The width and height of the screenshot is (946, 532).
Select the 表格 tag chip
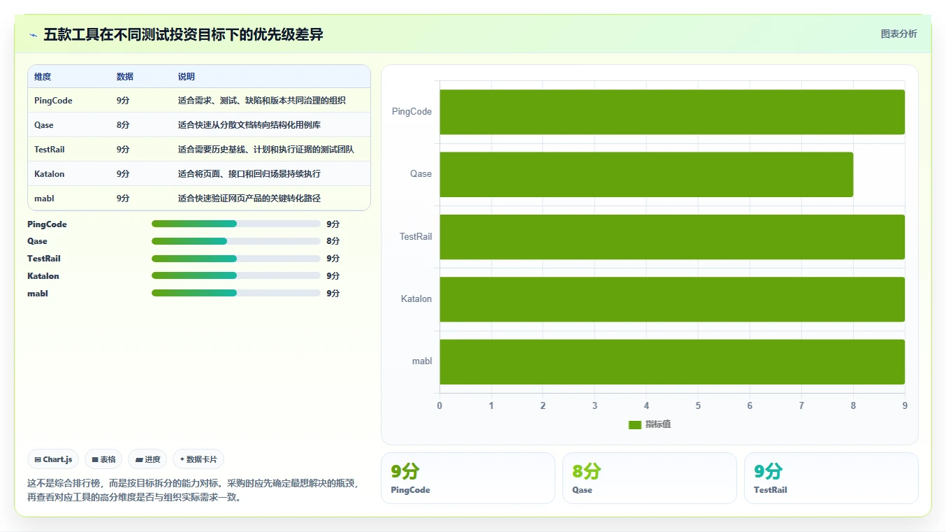tap(103, 459)
